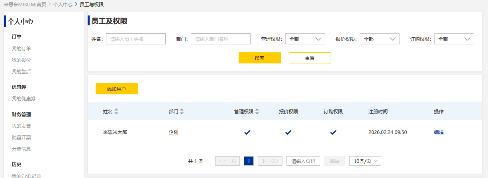Sort table by 管理权限 column arrows
The width and height of the screenshot is (488, 178).
click(x=257, y=112)
